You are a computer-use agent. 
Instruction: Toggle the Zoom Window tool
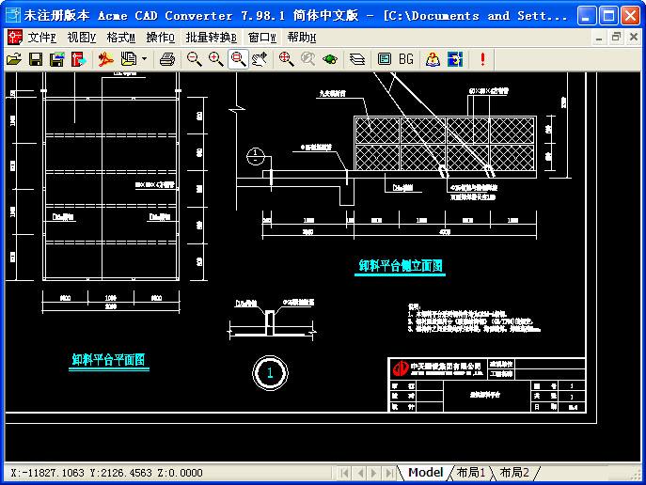[238, 59]
